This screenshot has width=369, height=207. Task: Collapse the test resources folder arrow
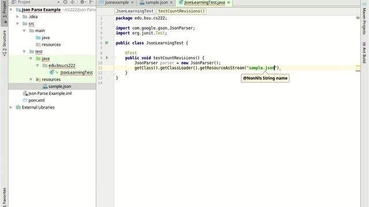coord(31,79)
